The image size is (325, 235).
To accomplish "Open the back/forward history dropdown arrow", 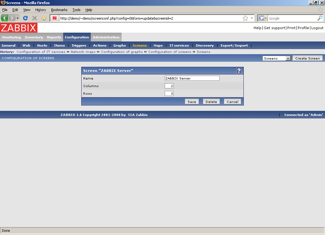I will (x=18, y=18).
